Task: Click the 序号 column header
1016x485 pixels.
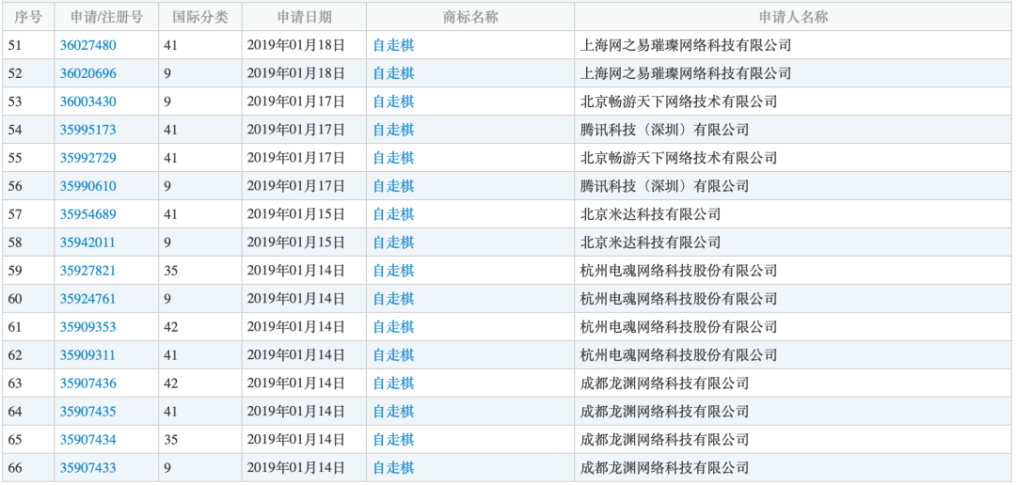Action: (28, 17)
